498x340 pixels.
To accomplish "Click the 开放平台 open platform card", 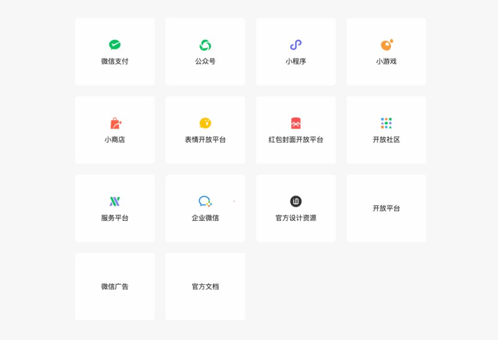I will coord(386,208).
